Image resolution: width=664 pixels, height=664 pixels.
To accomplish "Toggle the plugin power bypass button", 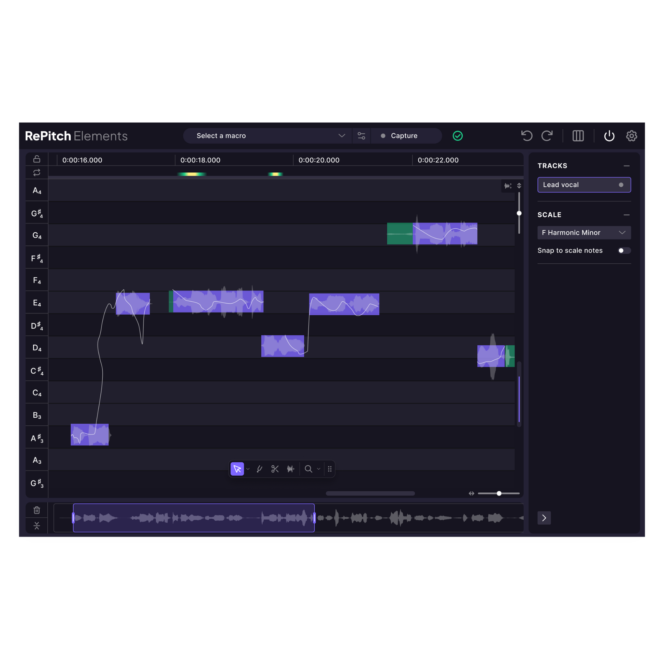I will tap(609, 136).
